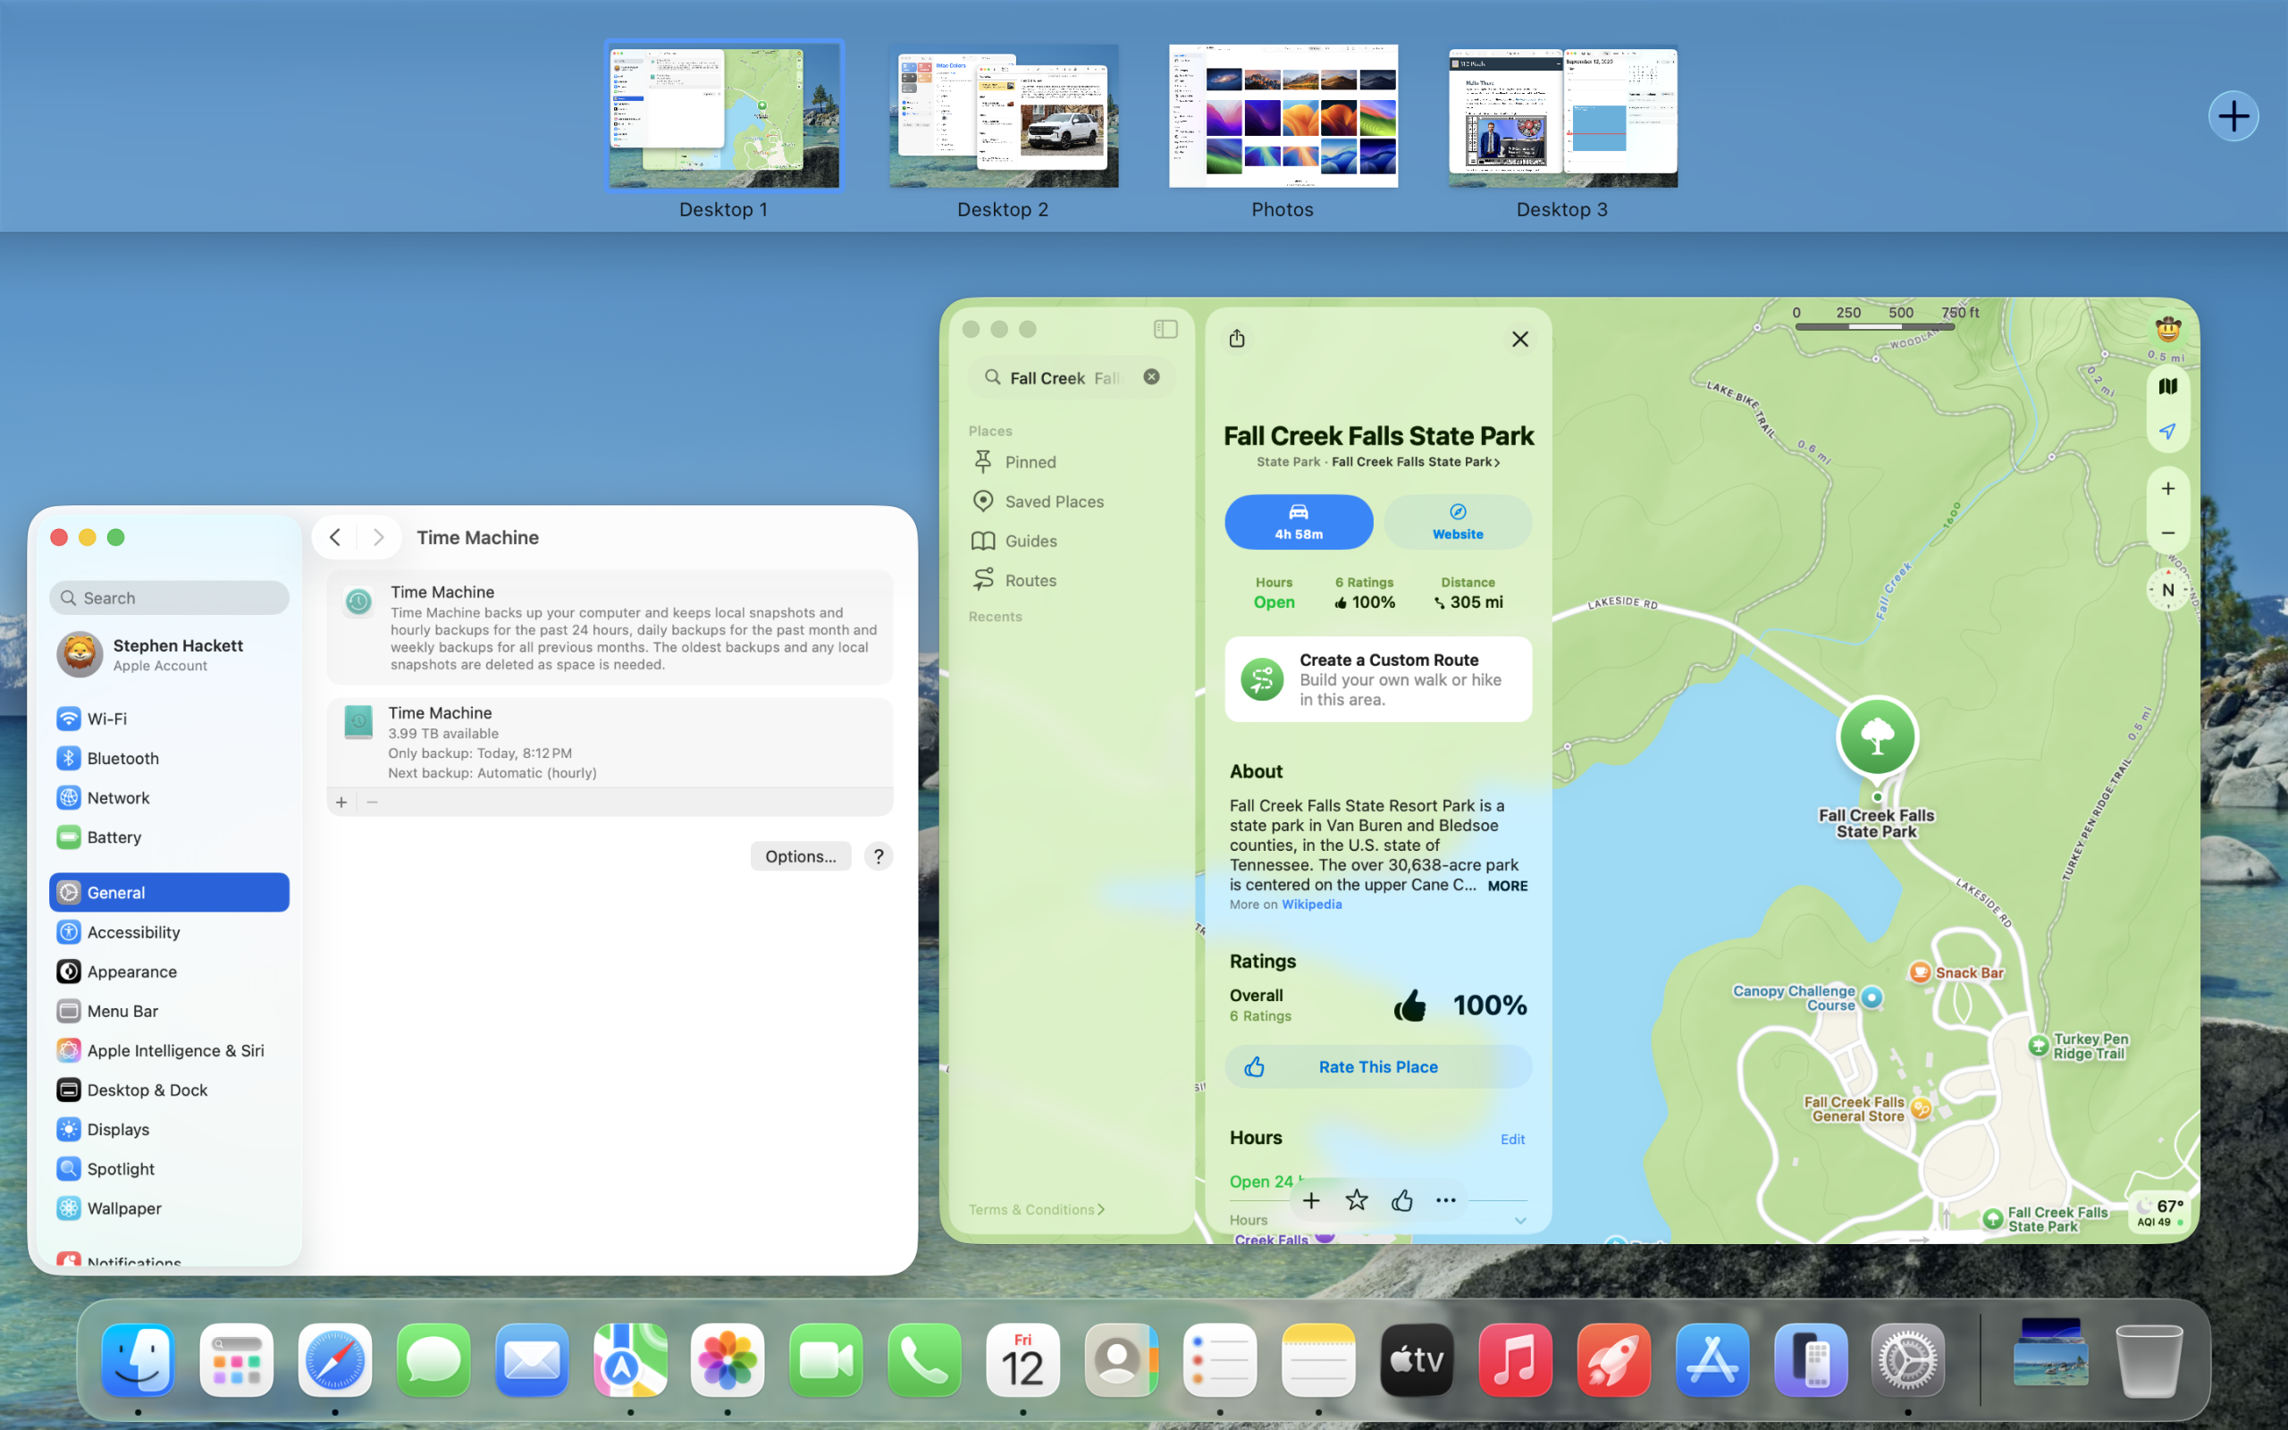Zoom out with the map minus button
The height and width of the screenshot is (1430, 2288).
point(2167,534)
